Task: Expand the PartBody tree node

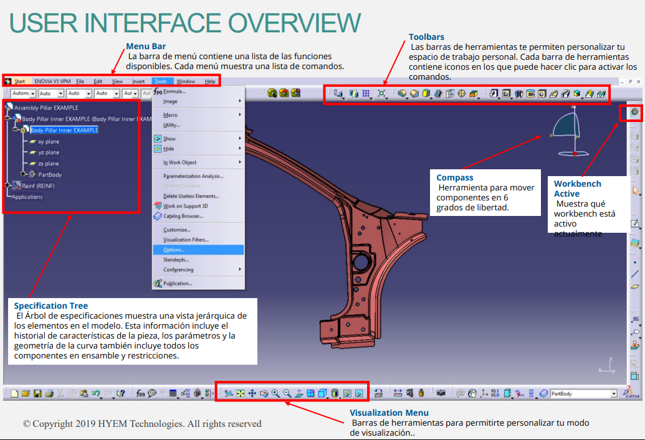Action: (x=24, y=175)
